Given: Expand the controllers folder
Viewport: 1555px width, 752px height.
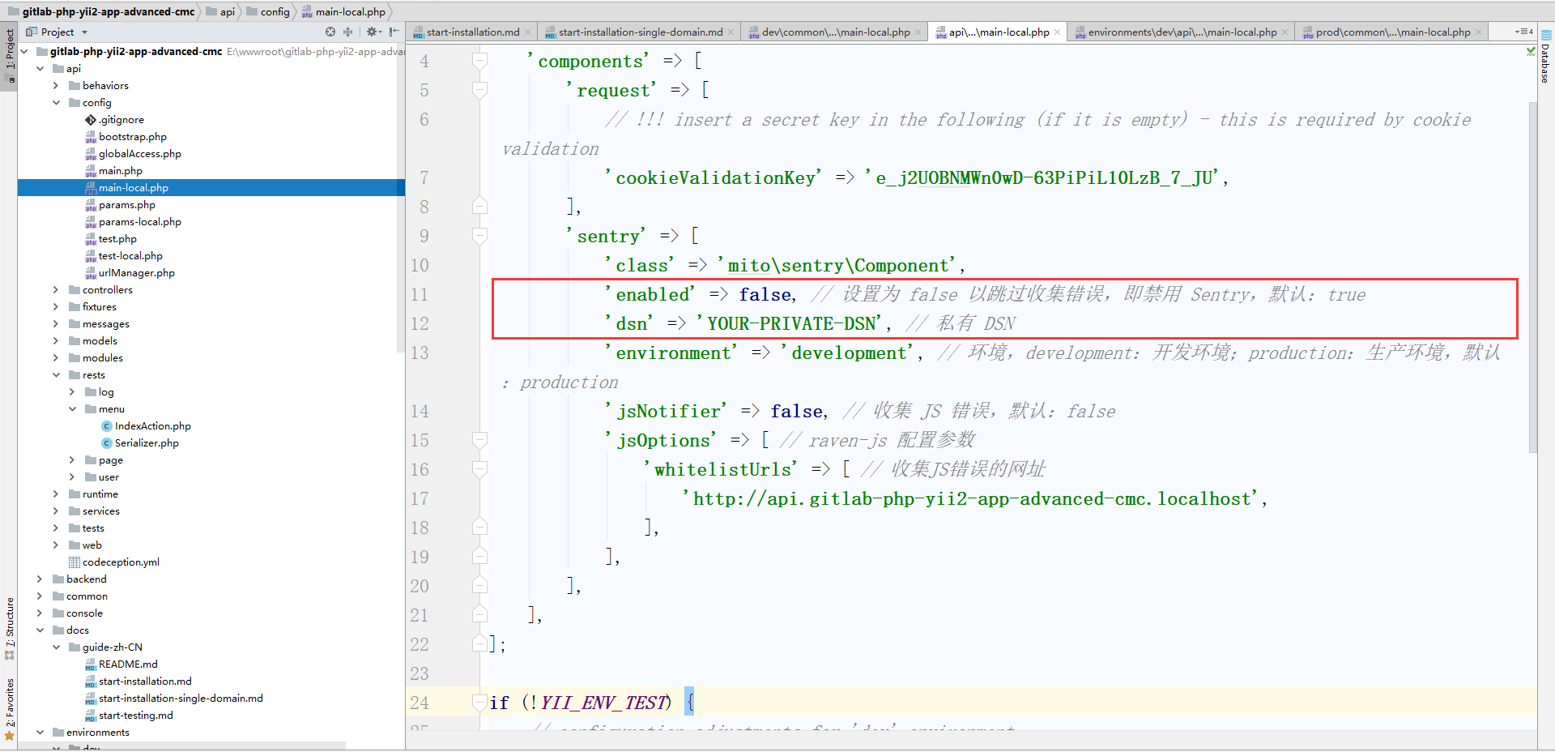Looking at the screenshot, I should pyautogui.click(x=56, y=290).
